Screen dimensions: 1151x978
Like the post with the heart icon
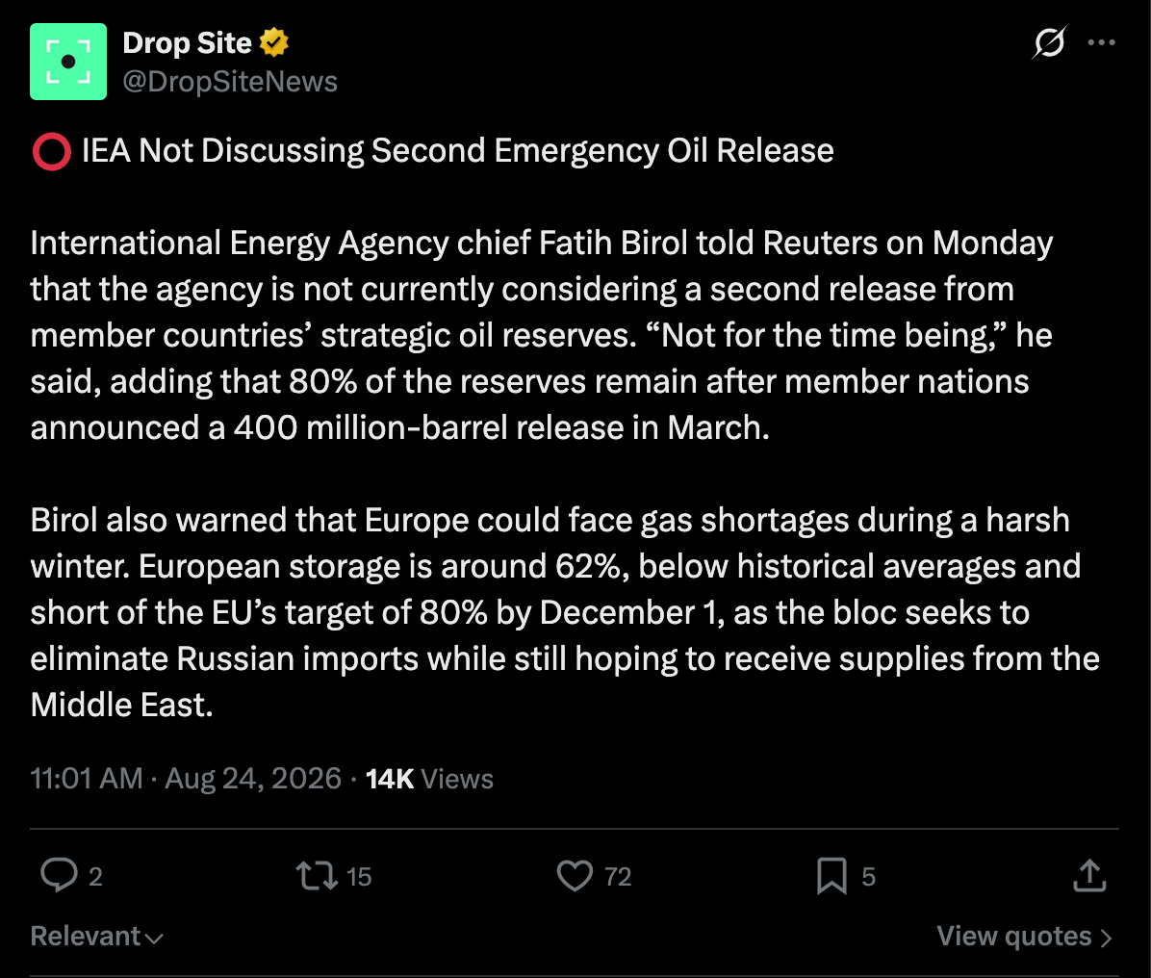(x=575, y=875)
